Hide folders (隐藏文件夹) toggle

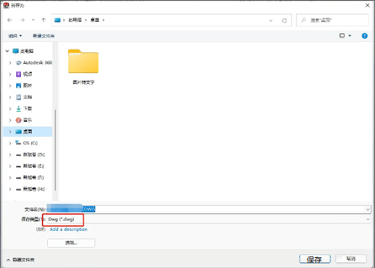tap(20, 260)
